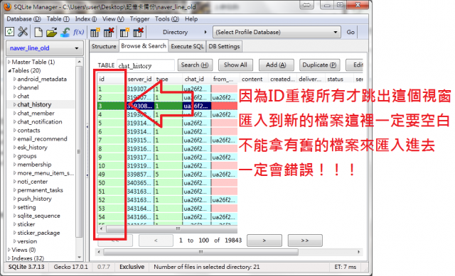
Task: Select the chat_history table
Action: [x=34, y=104]
